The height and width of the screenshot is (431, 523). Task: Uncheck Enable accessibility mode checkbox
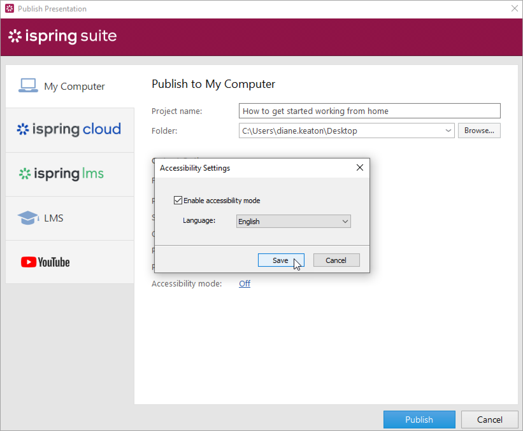(x=178, y=200)
